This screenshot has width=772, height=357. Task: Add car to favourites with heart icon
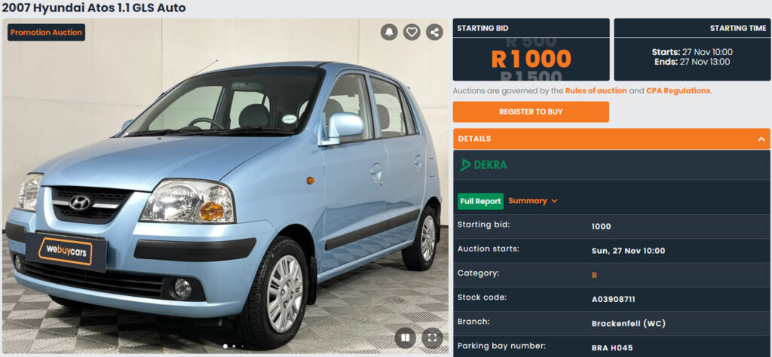[x=412, y=32]
